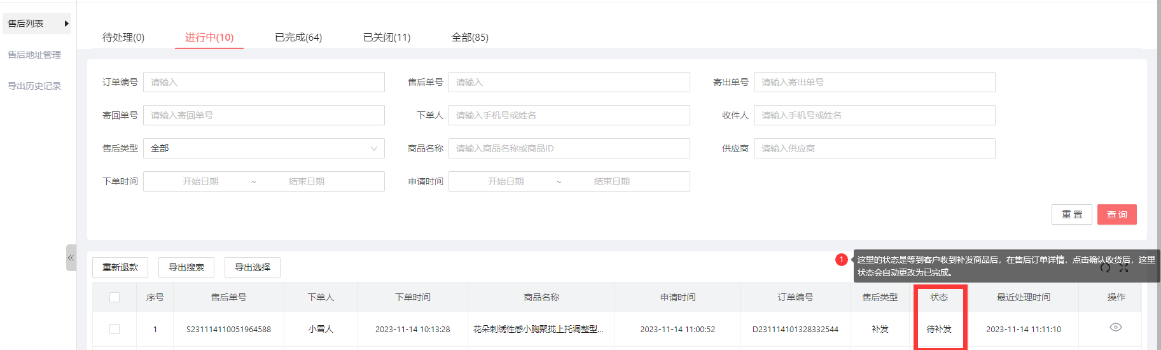
Task: Check the checkbox for row 1
Action: [x=115, y=329]
